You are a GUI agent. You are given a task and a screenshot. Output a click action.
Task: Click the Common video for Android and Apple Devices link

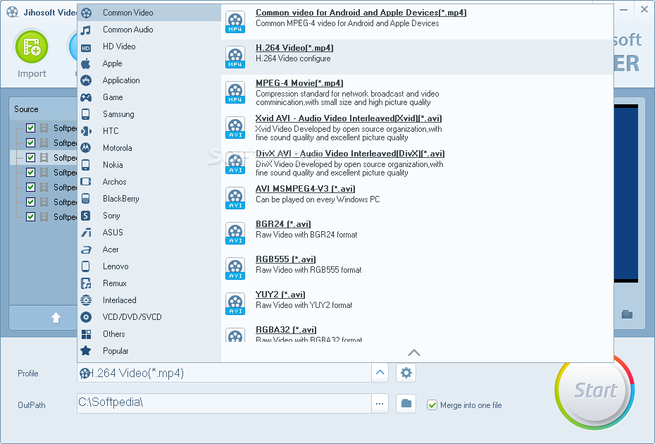[x=361, y=13]
